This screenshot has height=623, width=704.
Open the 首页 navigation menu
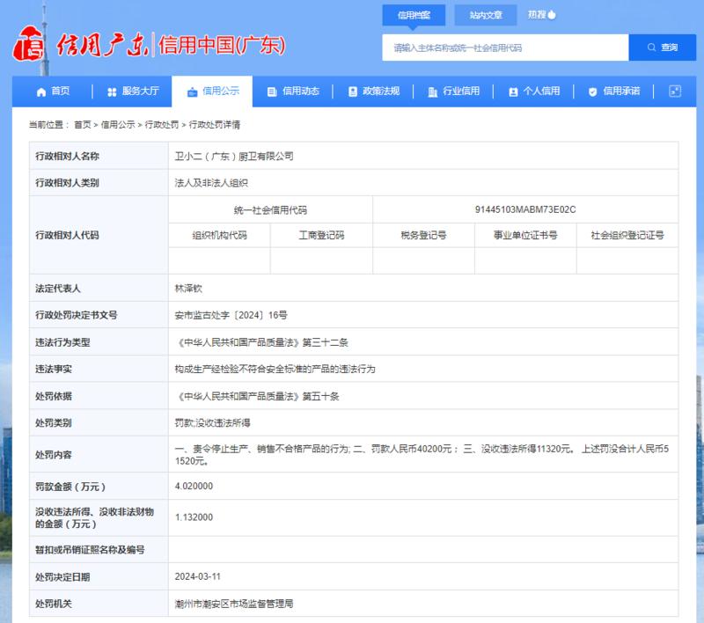(x=53, y=92)
